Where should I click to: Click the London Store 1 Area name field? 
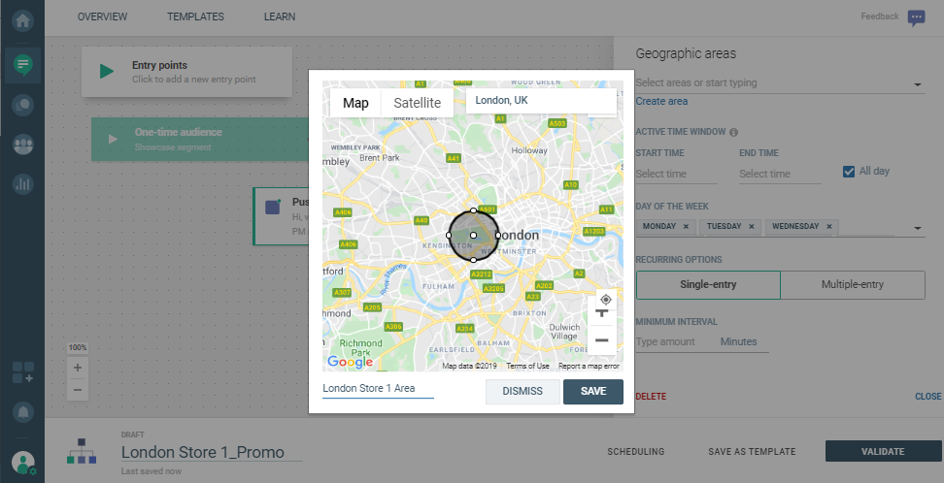pos(378,389)
